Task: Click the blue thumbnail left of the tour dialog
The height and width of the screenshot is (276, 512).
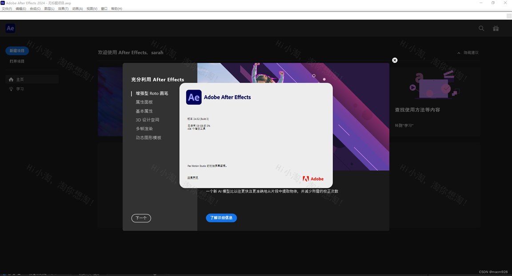Action: point(110,101)
